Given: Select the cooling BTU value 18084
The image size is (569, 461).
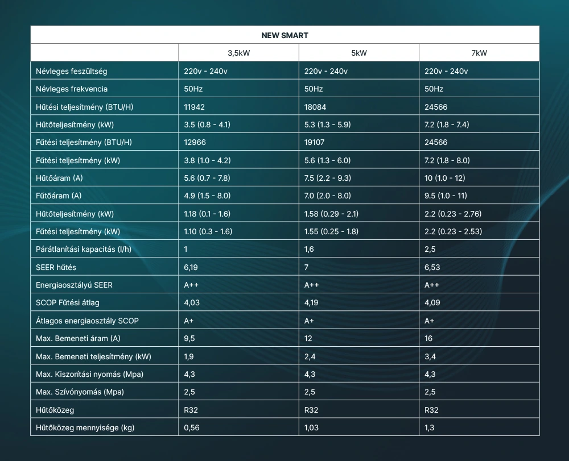Looking at the screenshot, I should [x=315, y=107].
